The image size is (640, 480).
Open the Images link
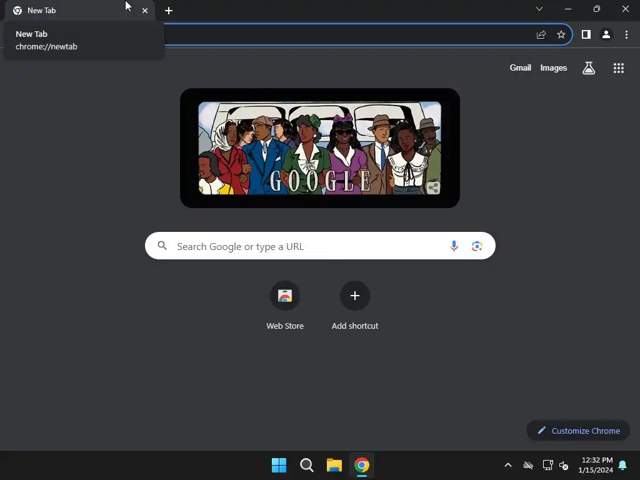[x=554, y=67]
